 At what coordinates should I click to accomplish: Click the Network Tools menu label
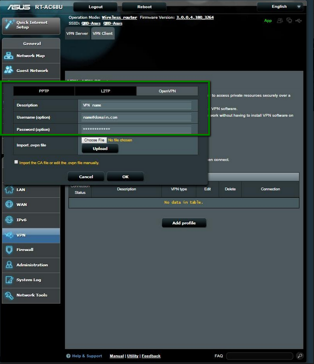pyautogui.click(x=32, y=295)
